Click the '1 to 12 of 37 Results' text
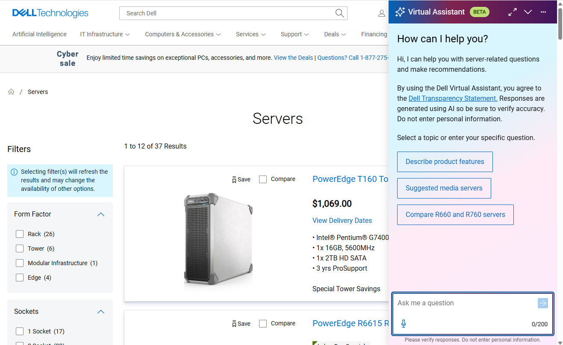 click(155, 146)
